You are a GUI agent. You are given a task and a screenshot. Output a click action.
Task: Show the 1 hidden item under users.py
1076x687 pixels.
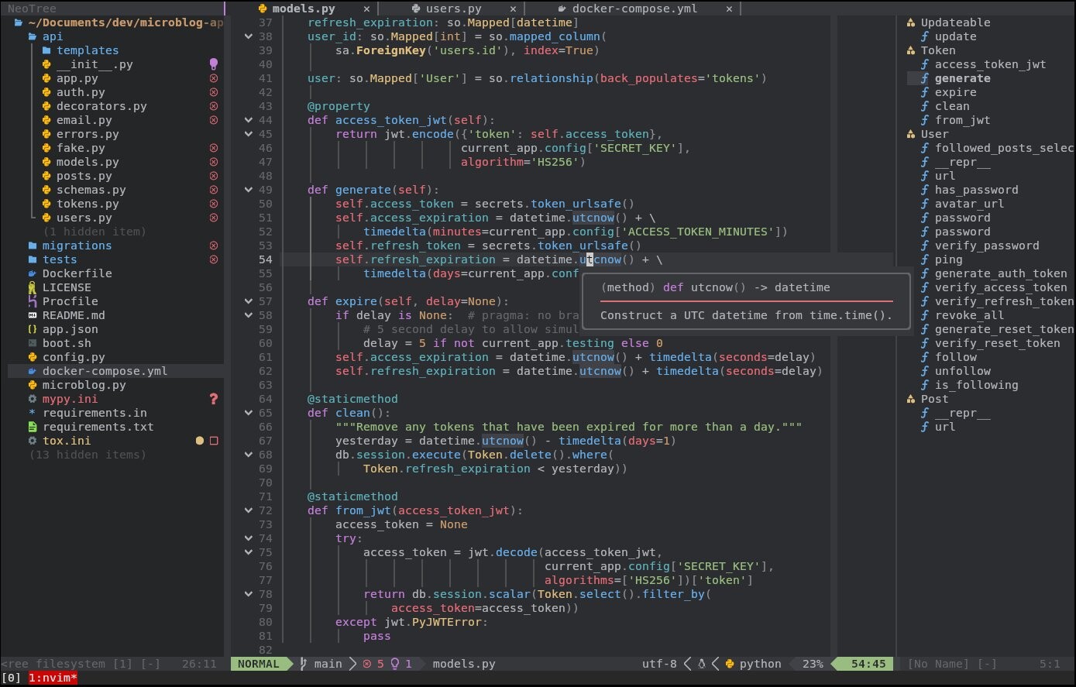93,232
